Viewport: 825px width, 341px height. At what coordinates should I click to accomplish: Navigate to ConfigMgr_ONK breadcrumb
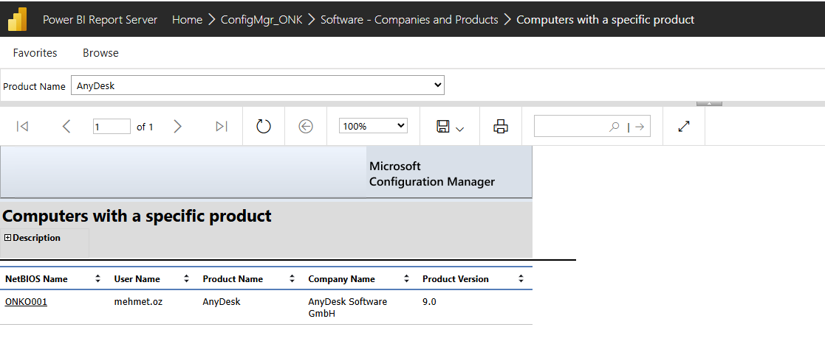261,20
